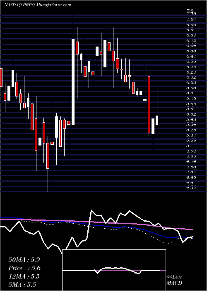Click the 5.69 price axis label

191,104
